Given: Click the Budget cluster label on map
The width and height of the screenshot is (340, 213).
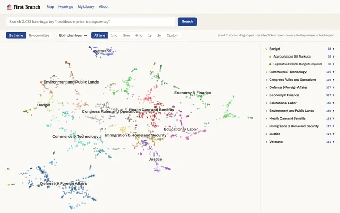Looking at the screenshot, I should click(x=44, y=105).
